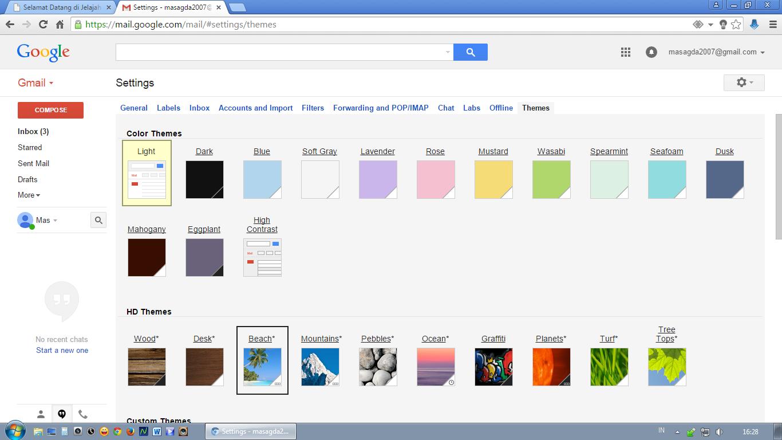Open Google notifications bell
782x440 pixels.
pos(651,52)
